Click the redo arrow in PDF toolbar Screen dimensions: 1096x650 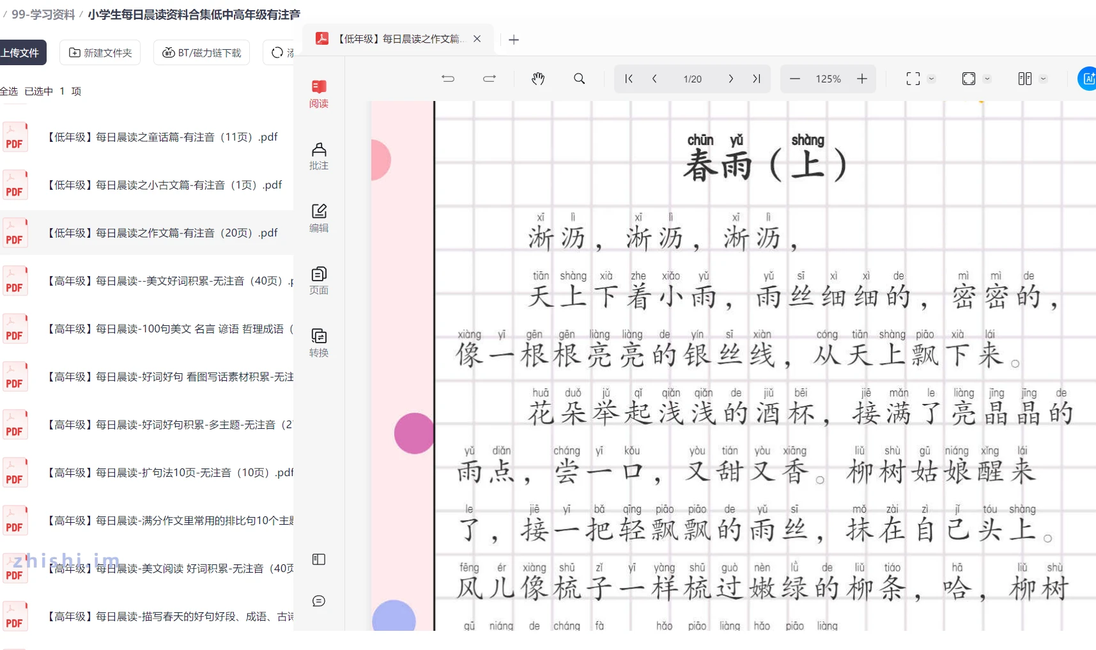pyautogui.click(x=490, y=79)
